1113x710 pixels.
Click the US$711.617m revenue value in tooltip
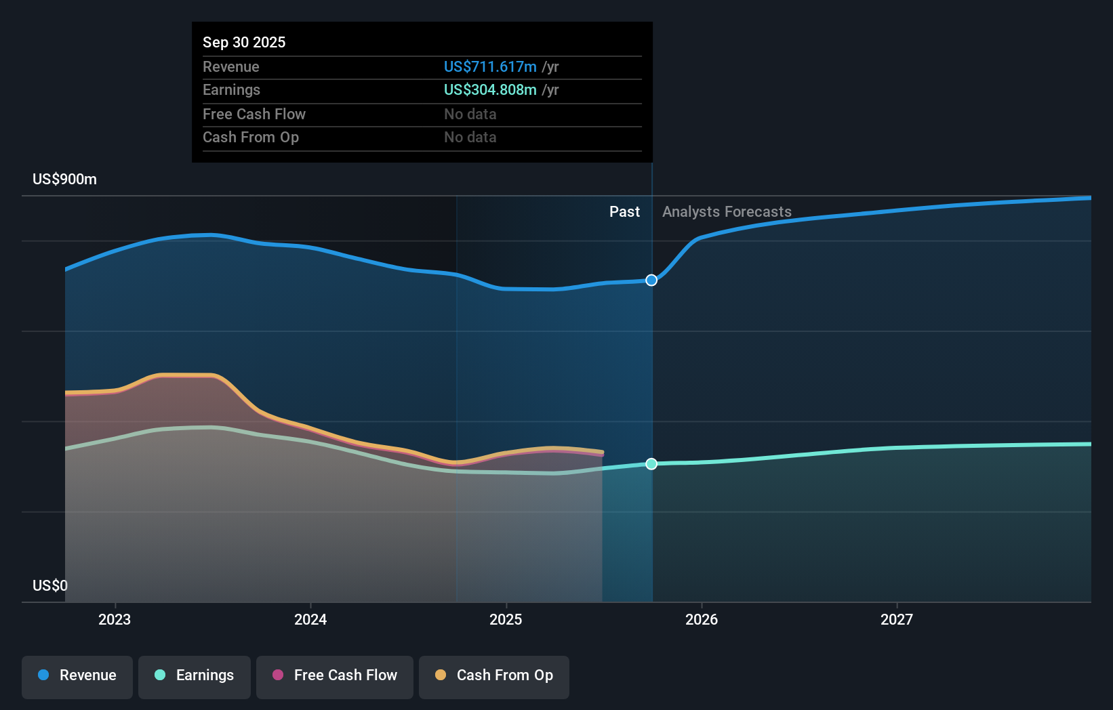tap(490, 67)
